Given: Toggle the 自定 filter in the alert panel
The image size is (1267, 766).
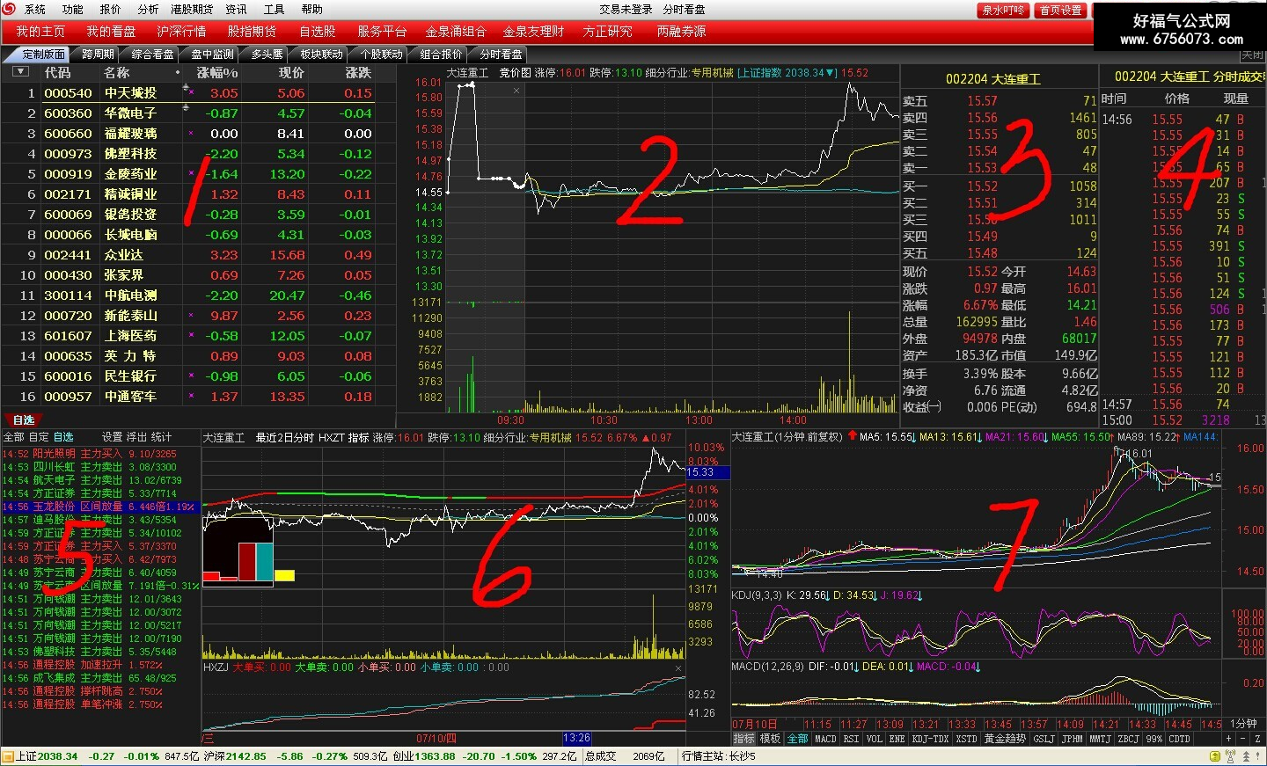Looking at the screenshot, I should click(39, 437).
